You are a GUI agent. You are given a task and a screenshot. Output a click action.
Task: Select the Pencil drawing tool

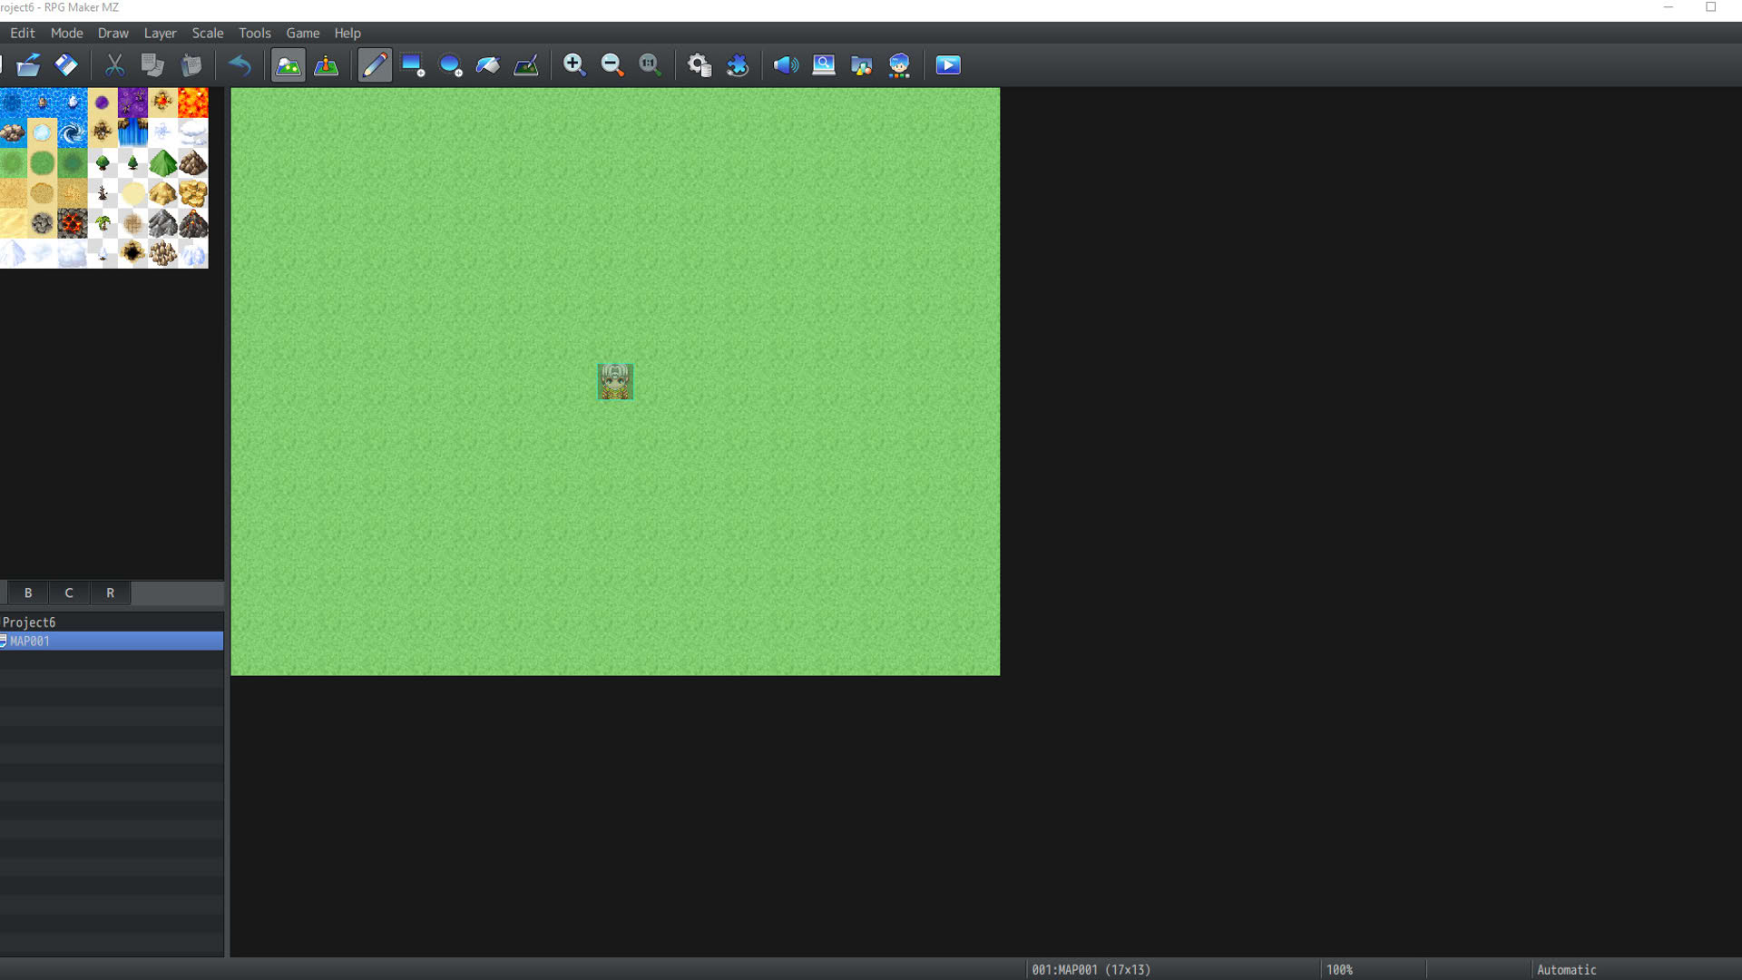pyautogui.click(x=375, y=65)
